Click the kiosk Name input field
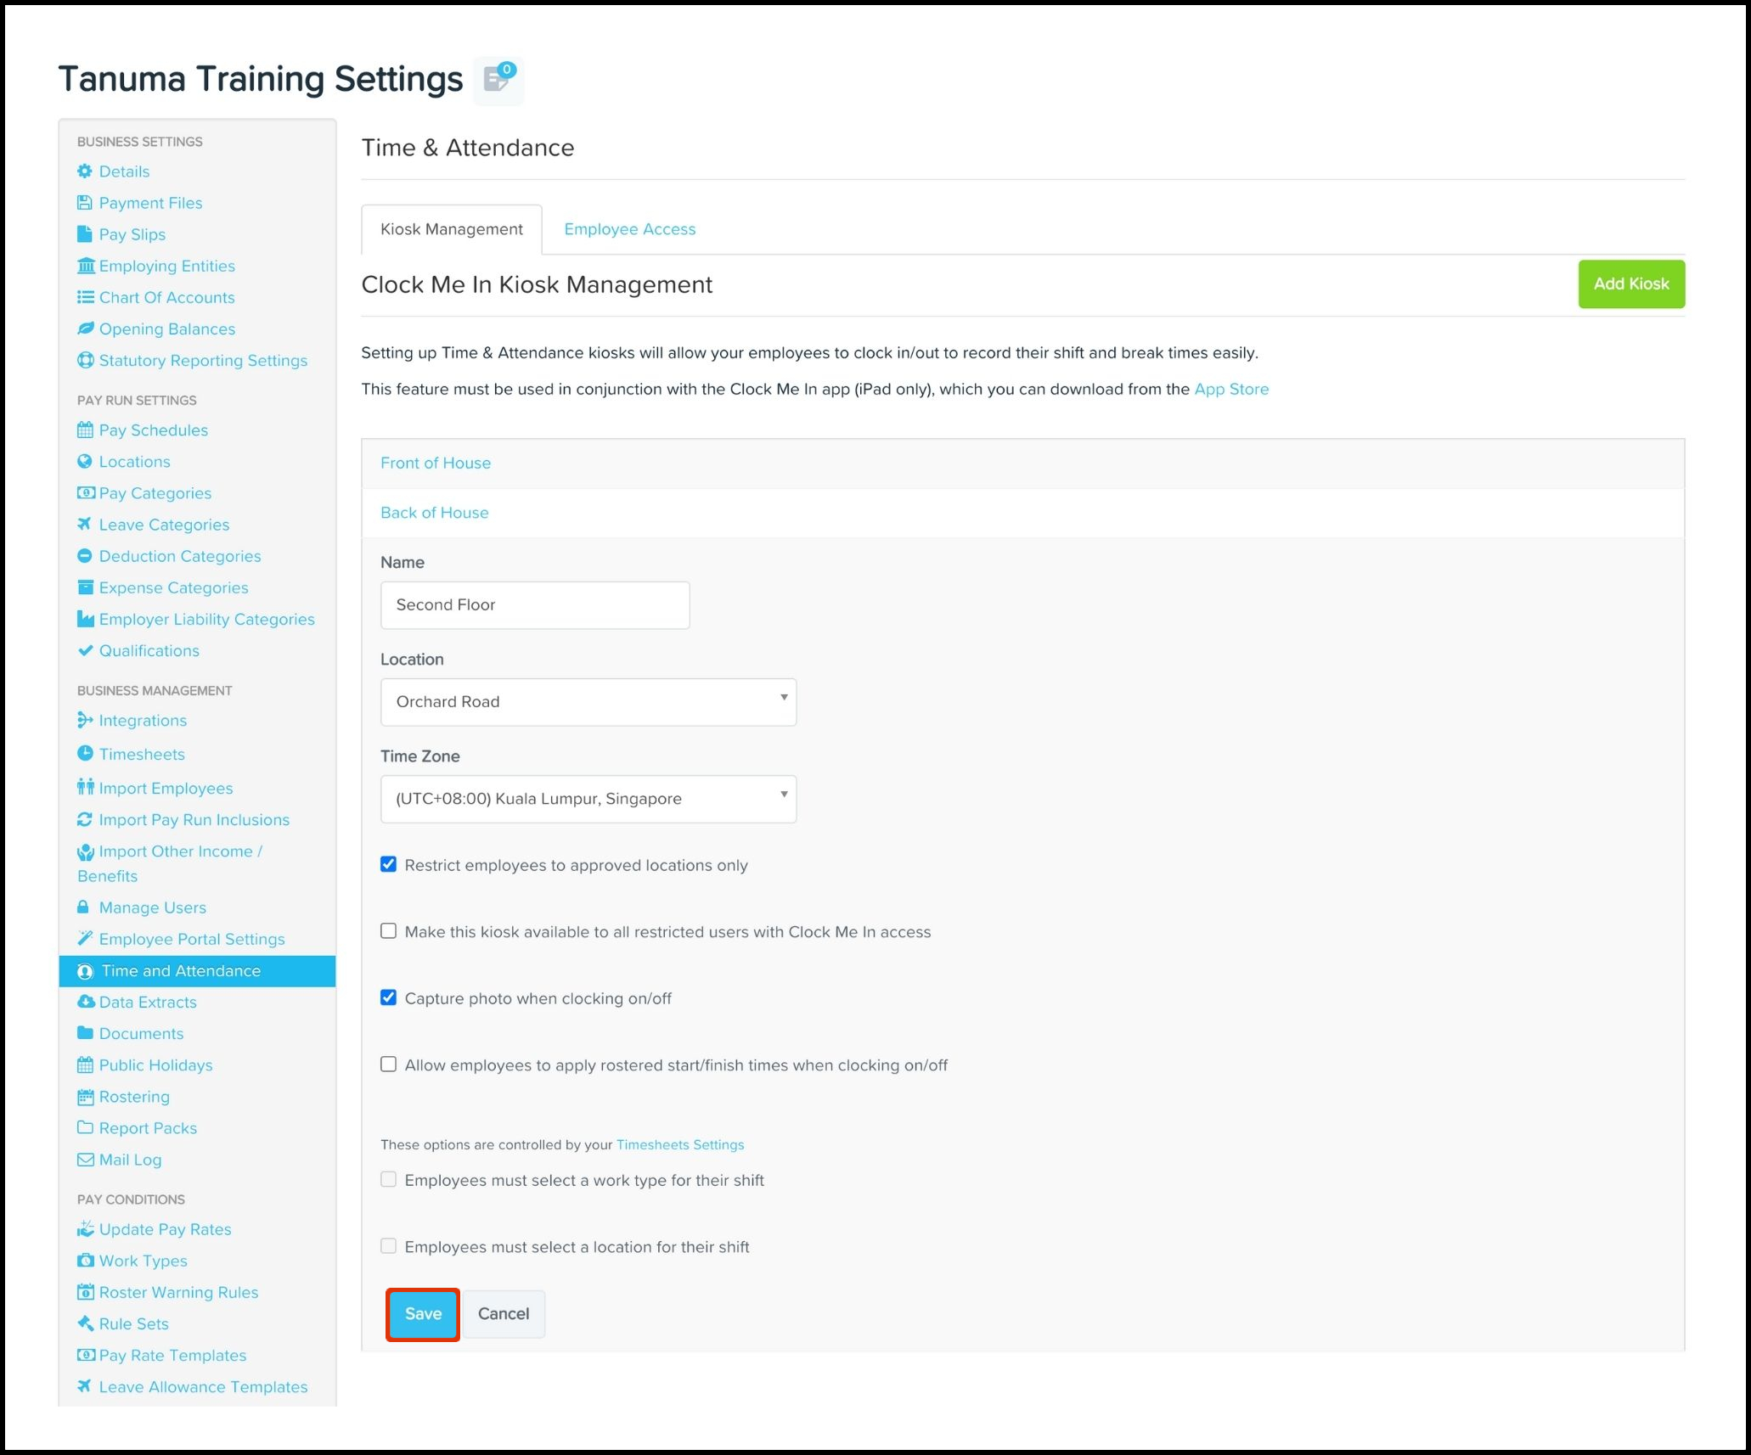This screenshot has width=1751, height=1455. (535, 605)
